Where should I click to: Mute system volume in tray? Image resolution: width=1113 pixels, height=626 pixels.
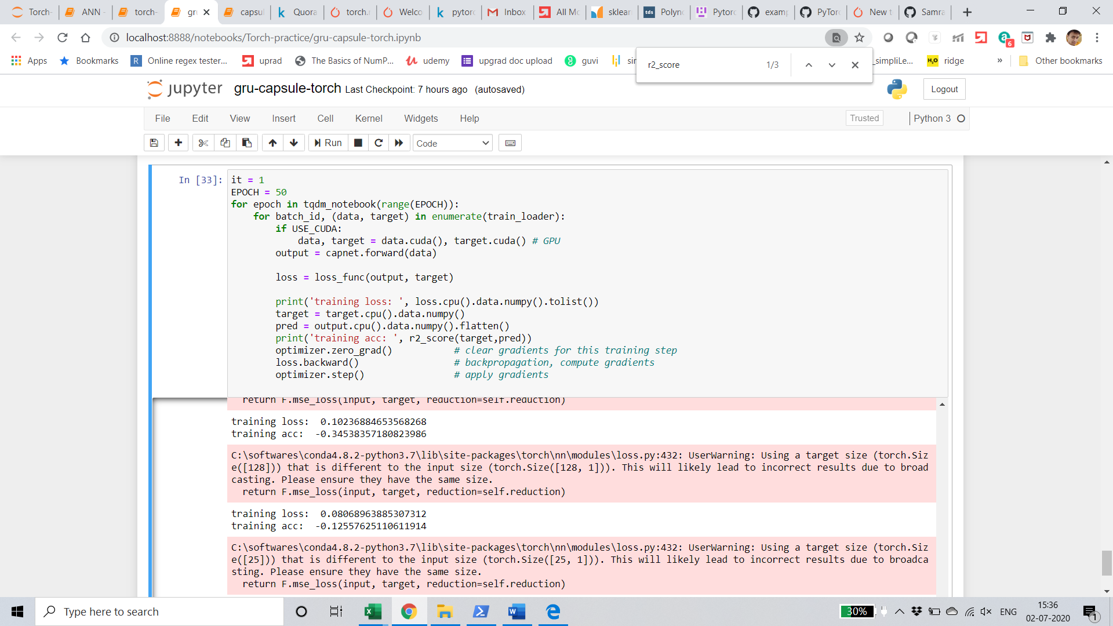coord(986,612)
